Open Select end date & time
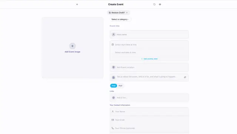237x134 pixels. click(125, 52)
